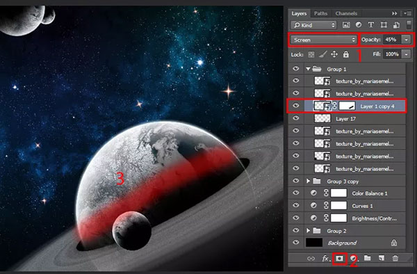Click the Layer 1 copy 4 mask thumbnail
This screenshot has height=274, width=417.
pyautogui.click(x=347, y=106)
